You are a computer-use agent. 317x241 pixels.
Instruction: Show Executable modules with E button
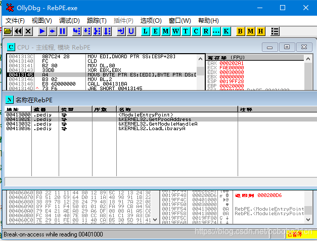pyautogui.click(x=156, y=31)
